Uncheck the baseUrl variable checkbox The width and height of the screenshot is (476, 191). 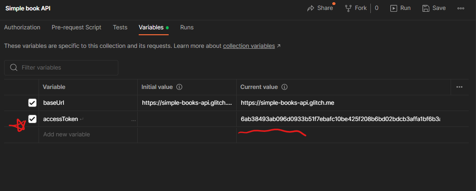(x=32, y=103)
